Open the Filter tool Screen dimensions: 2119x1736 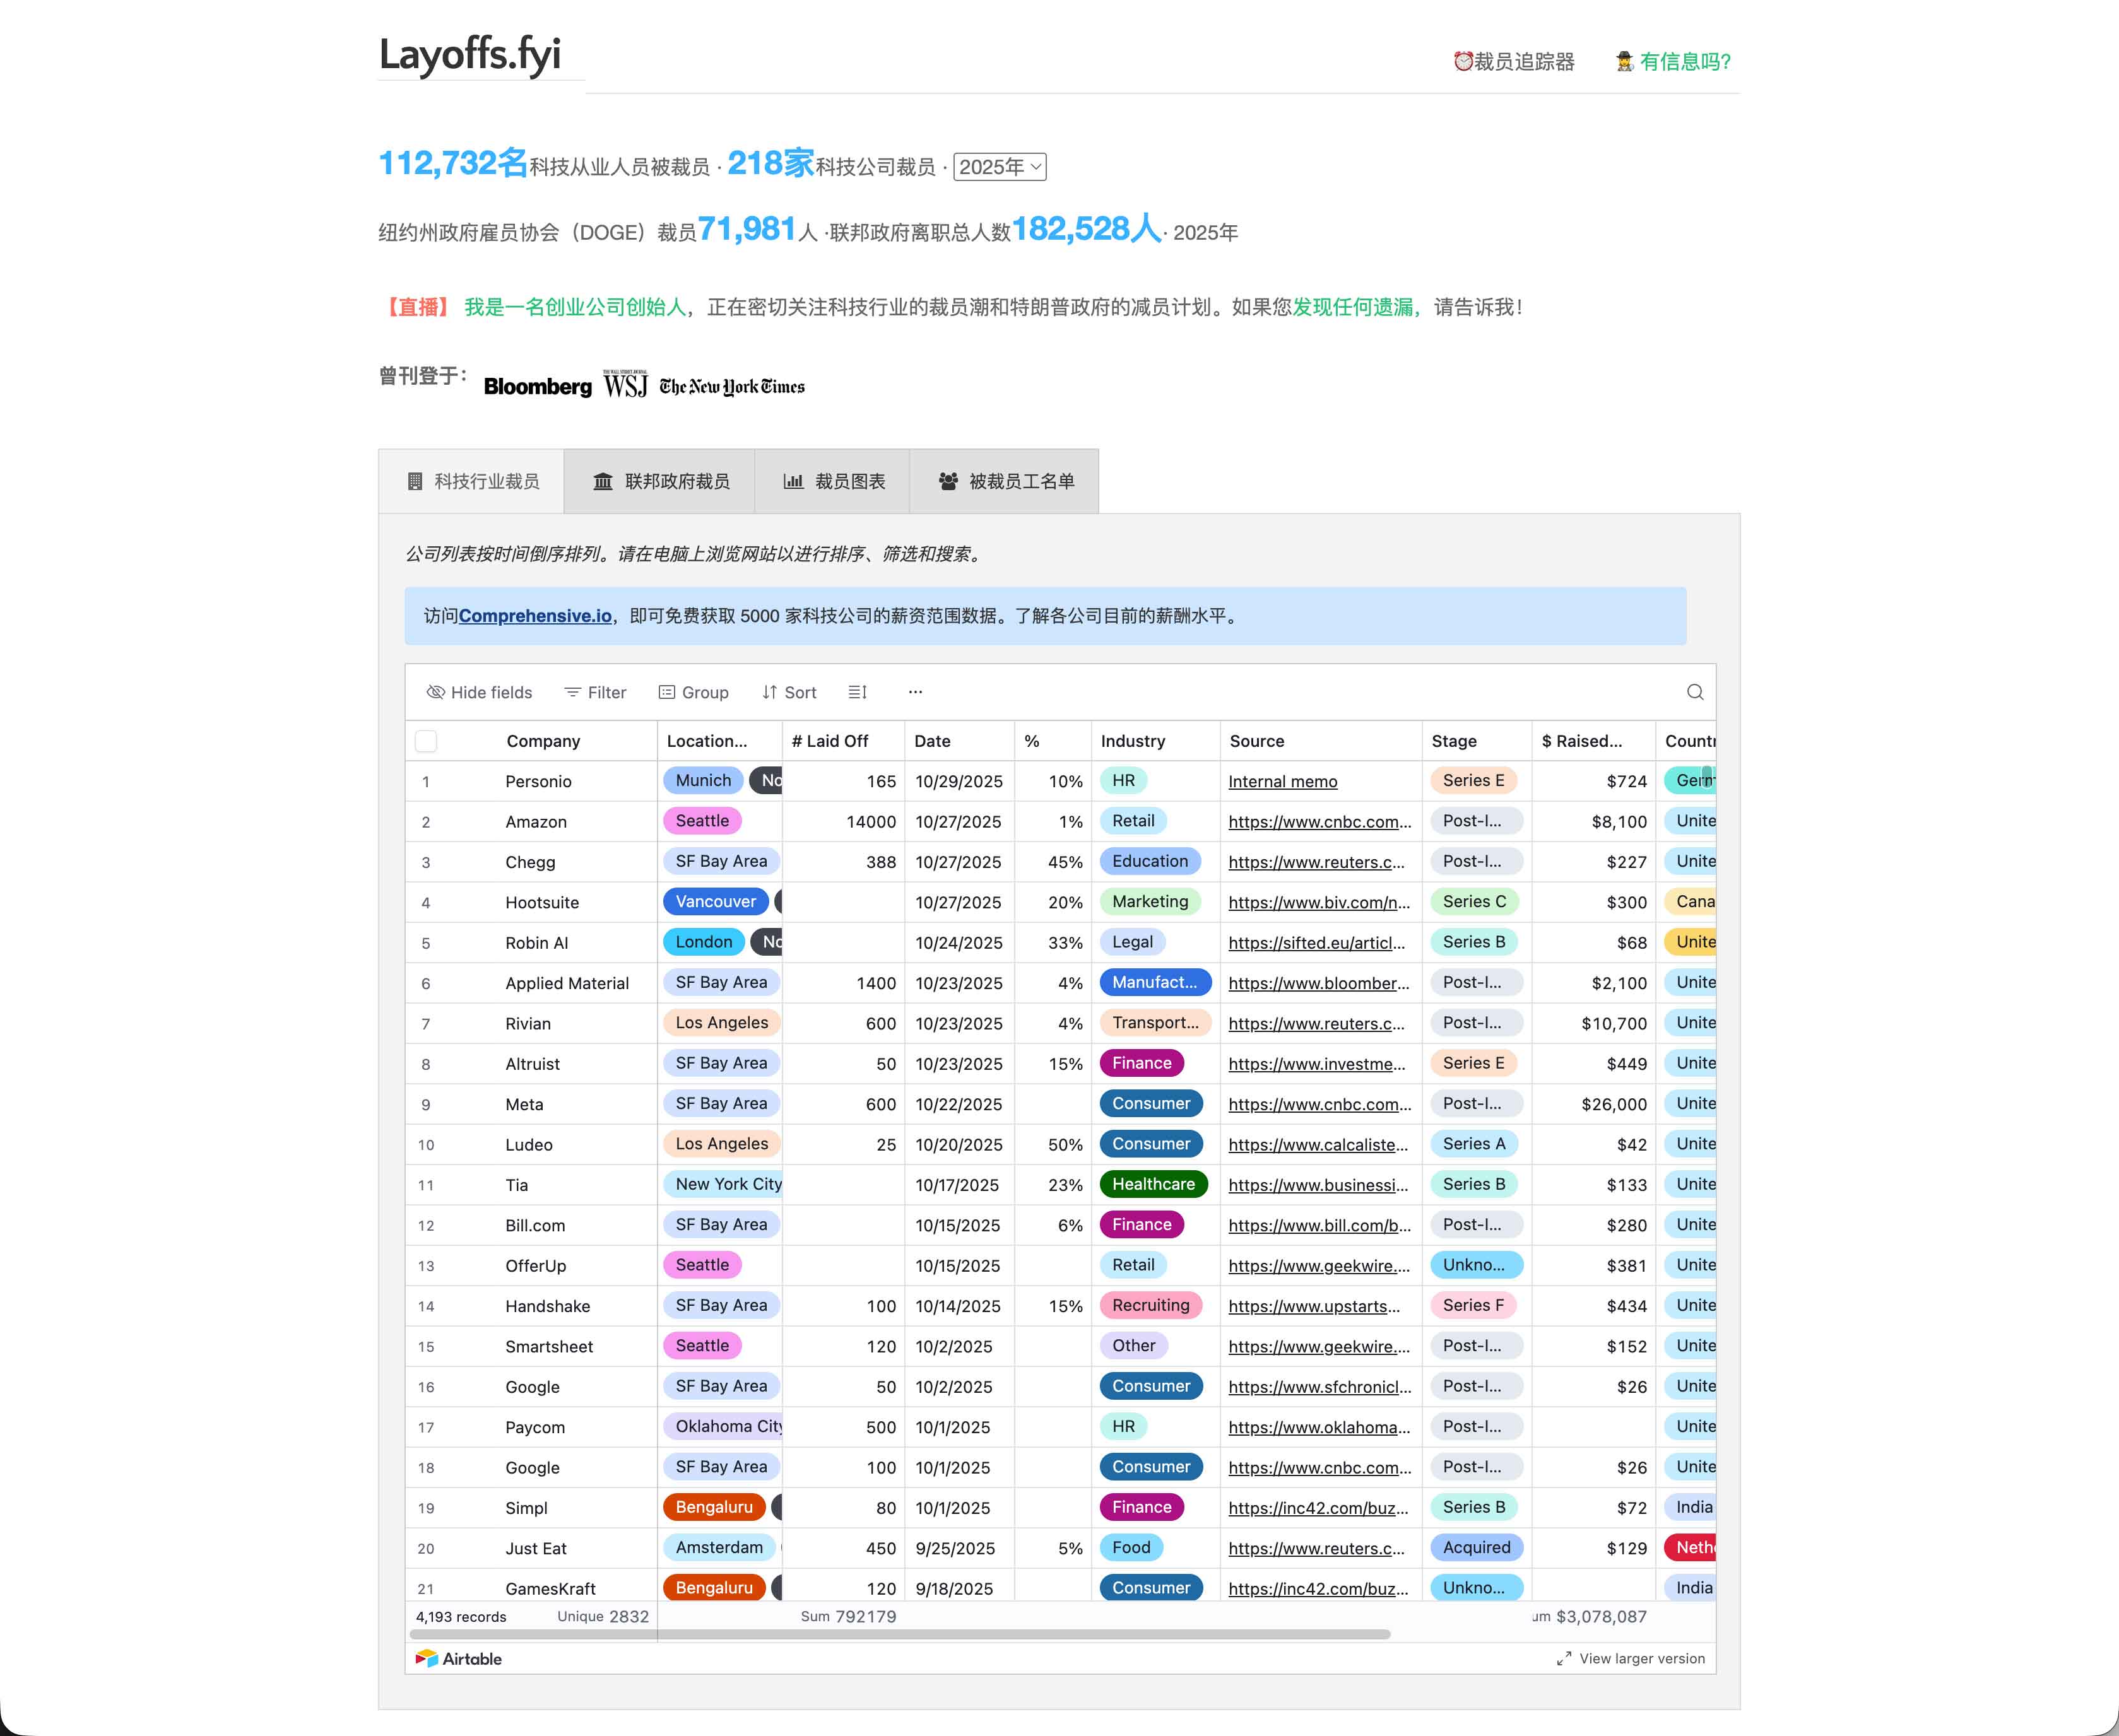point(595,692)
